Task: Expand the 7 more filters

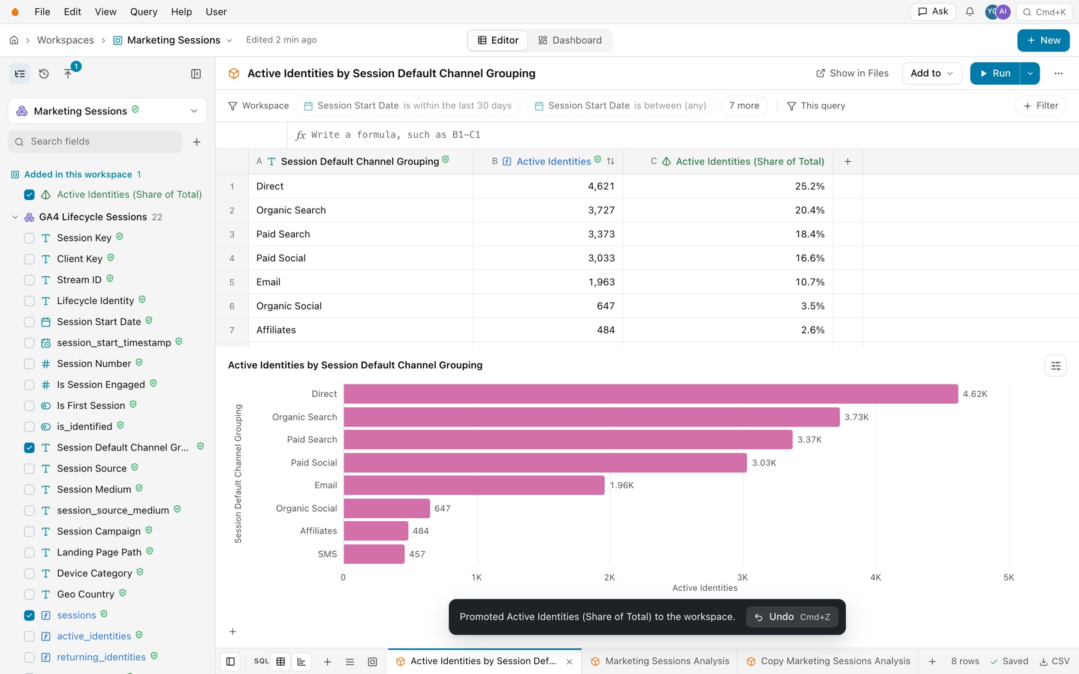Action: point(744,105)
